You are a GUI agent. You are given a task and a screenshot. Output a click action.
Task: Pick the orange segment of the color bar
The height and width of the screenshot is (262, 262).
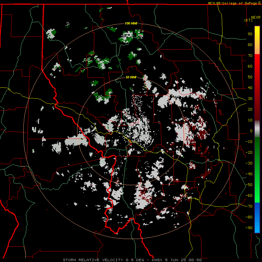tap(257, 50)
